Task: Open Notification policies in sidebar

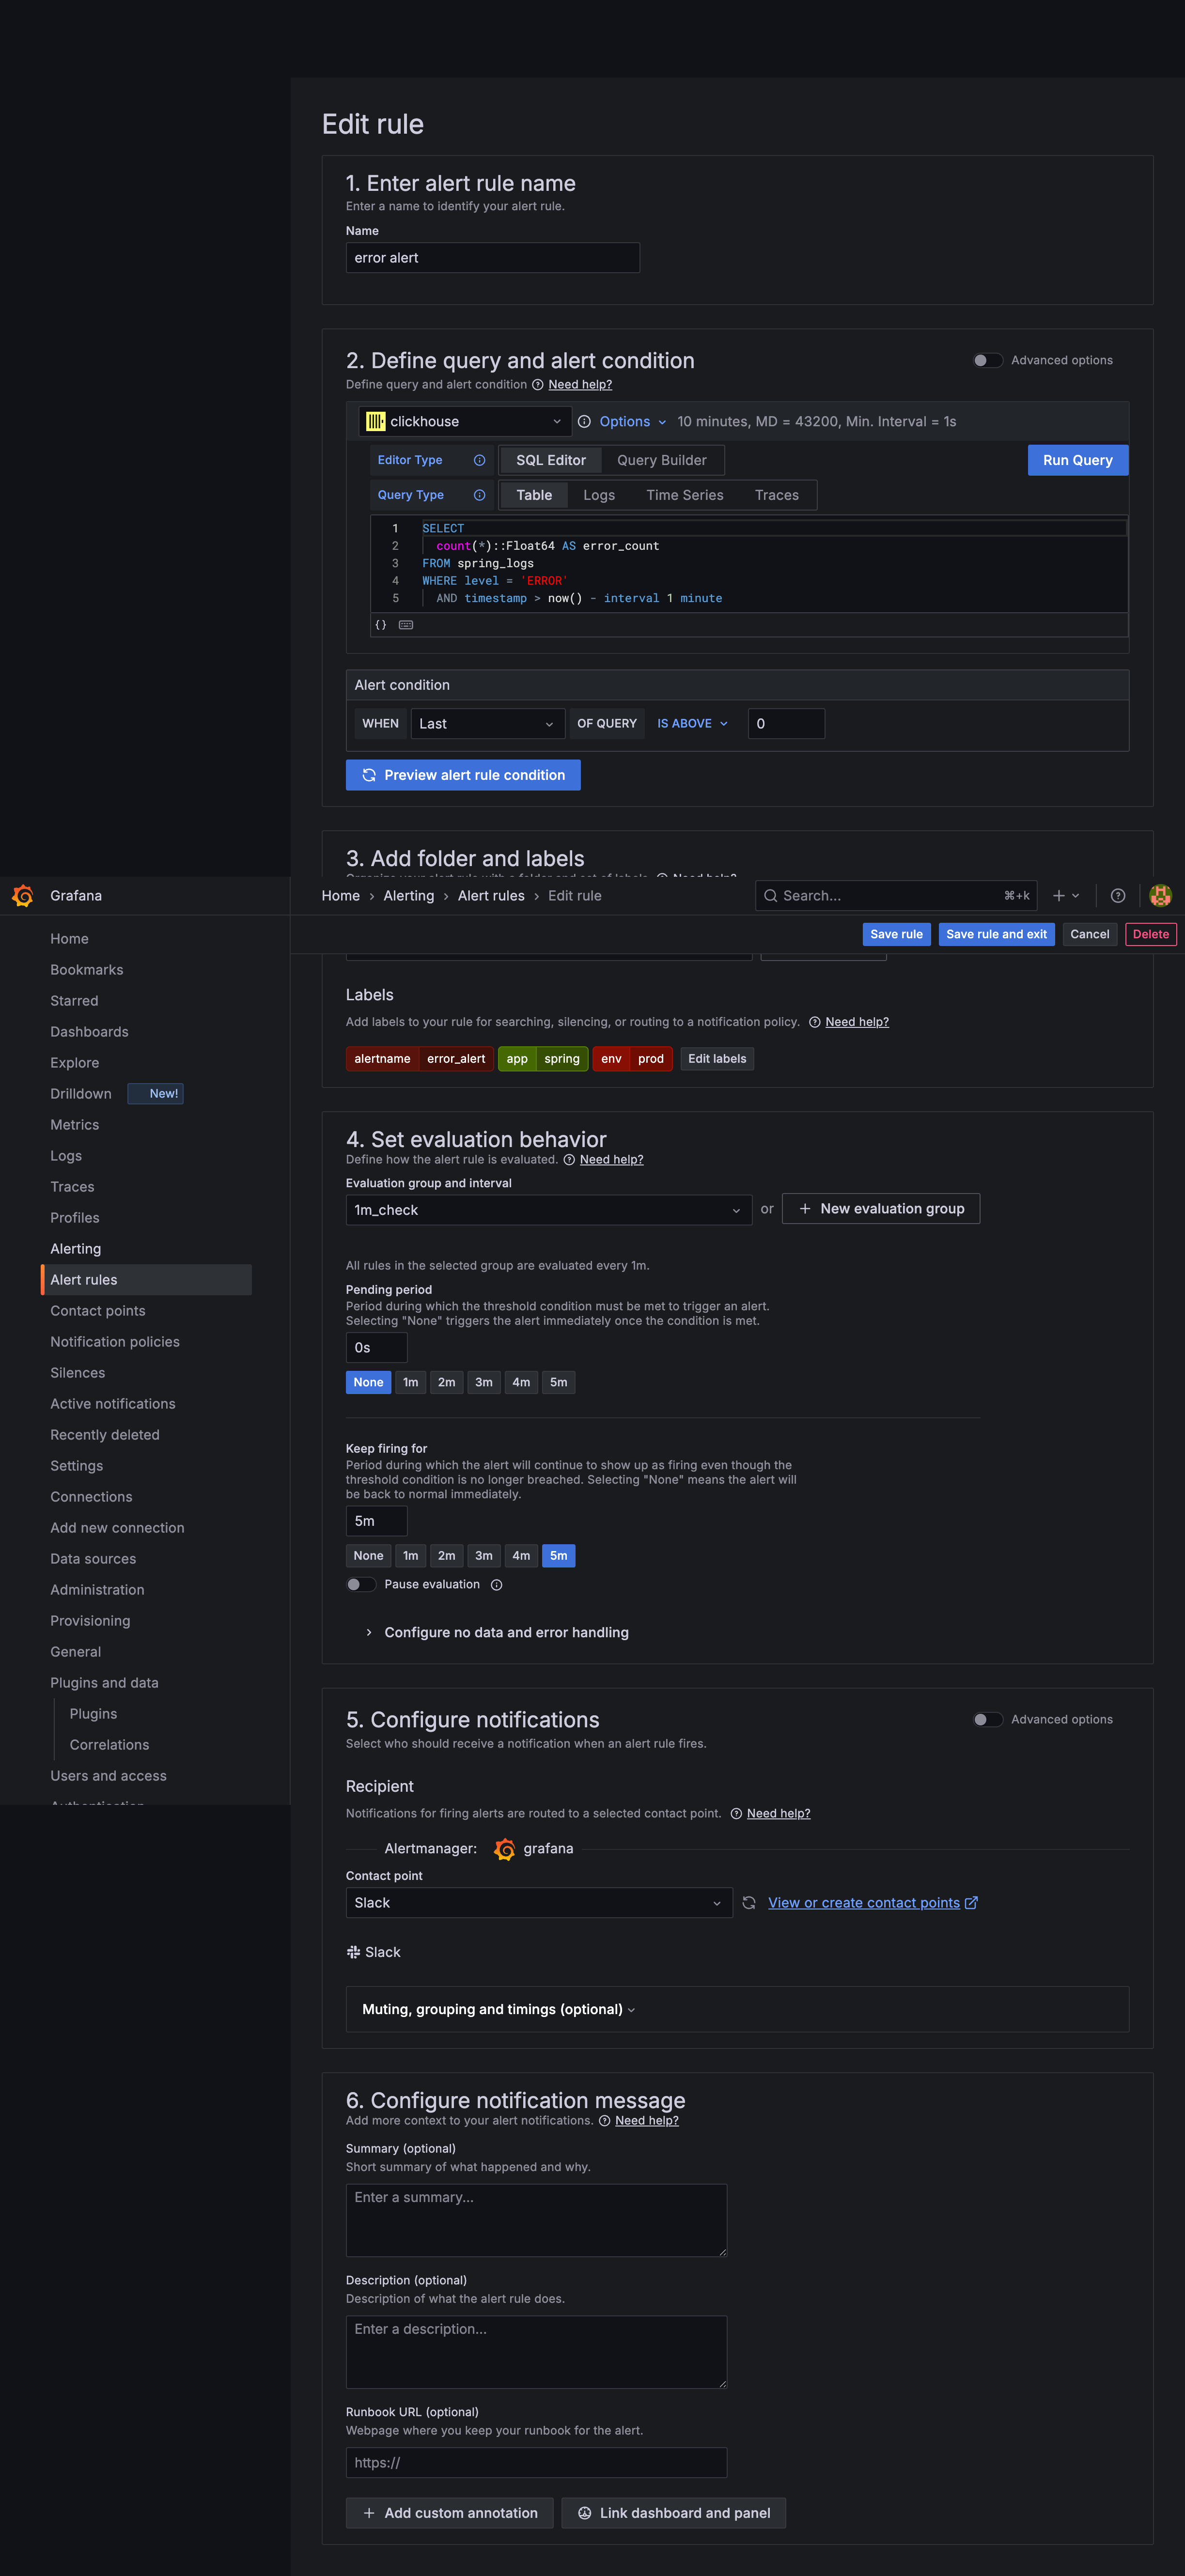Action: click(115, 1341)
